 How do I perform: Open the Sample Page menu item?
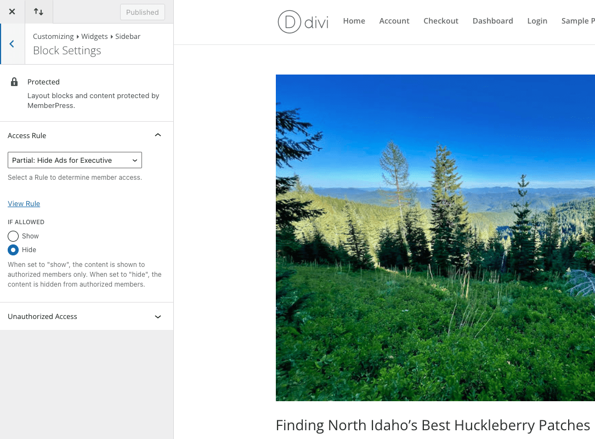[577, 21]
